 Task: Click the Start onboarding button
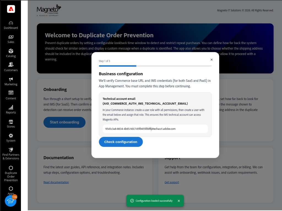(64, 122)
